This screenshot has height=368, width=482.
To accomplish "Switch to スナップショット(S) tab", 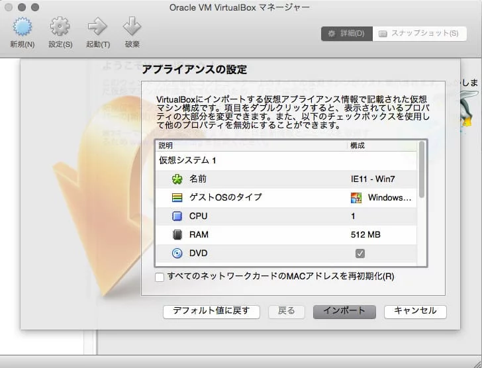I will point(419,34).
